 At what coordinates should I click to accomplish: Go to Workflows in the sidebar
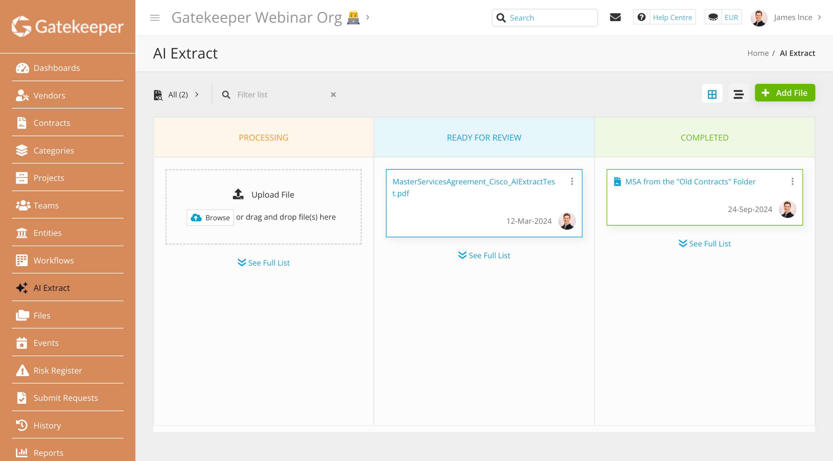[53, 260]
